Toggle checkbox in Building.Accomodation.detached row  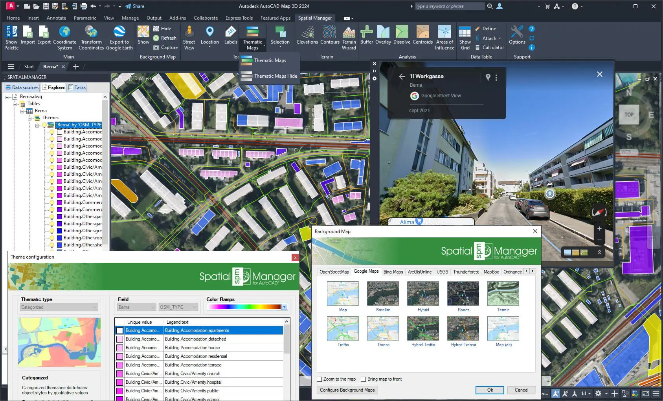[x=120, y=339]
